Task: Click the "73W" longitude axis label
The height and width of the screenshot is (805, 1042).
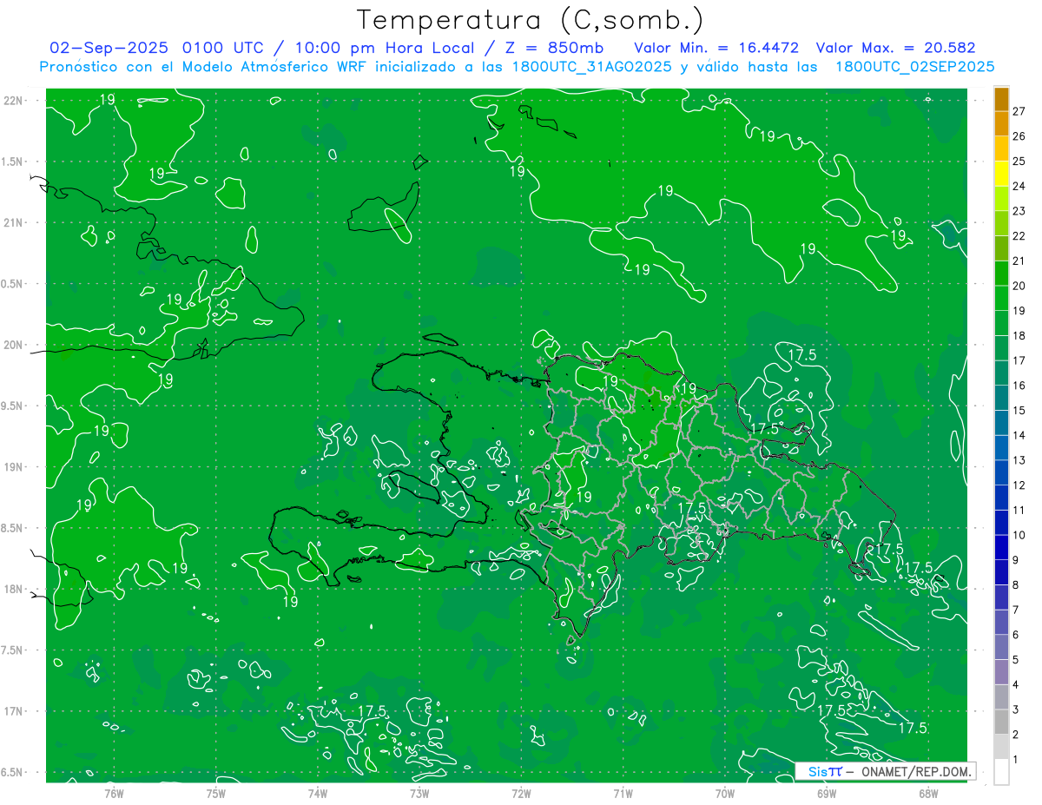Action: [x=419, y=794]
